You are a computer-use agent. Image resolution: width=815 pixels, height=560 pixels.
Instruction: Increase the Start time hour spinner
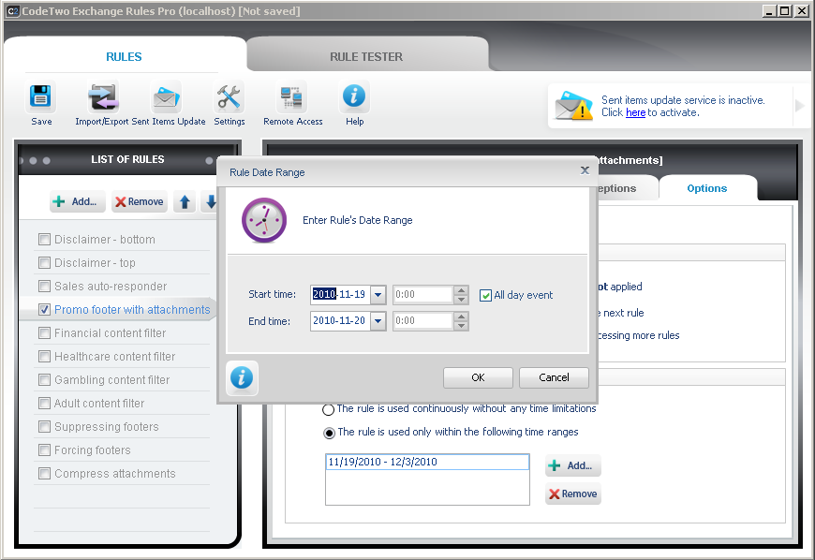461,290
